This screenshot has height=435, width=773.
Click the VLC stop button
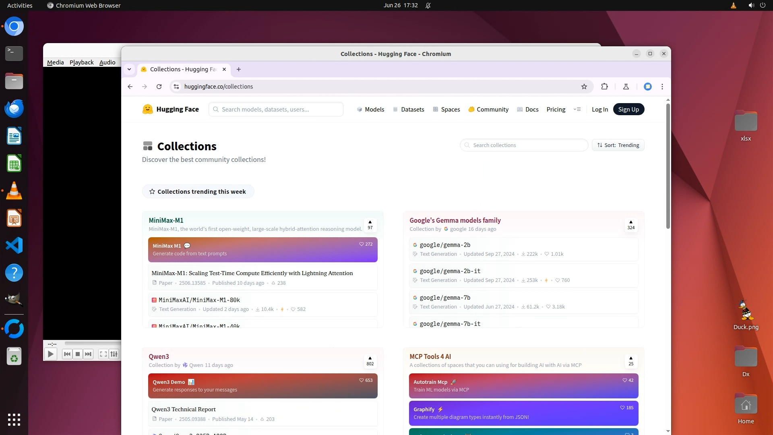pyautogui.click(x=78, y=354)
